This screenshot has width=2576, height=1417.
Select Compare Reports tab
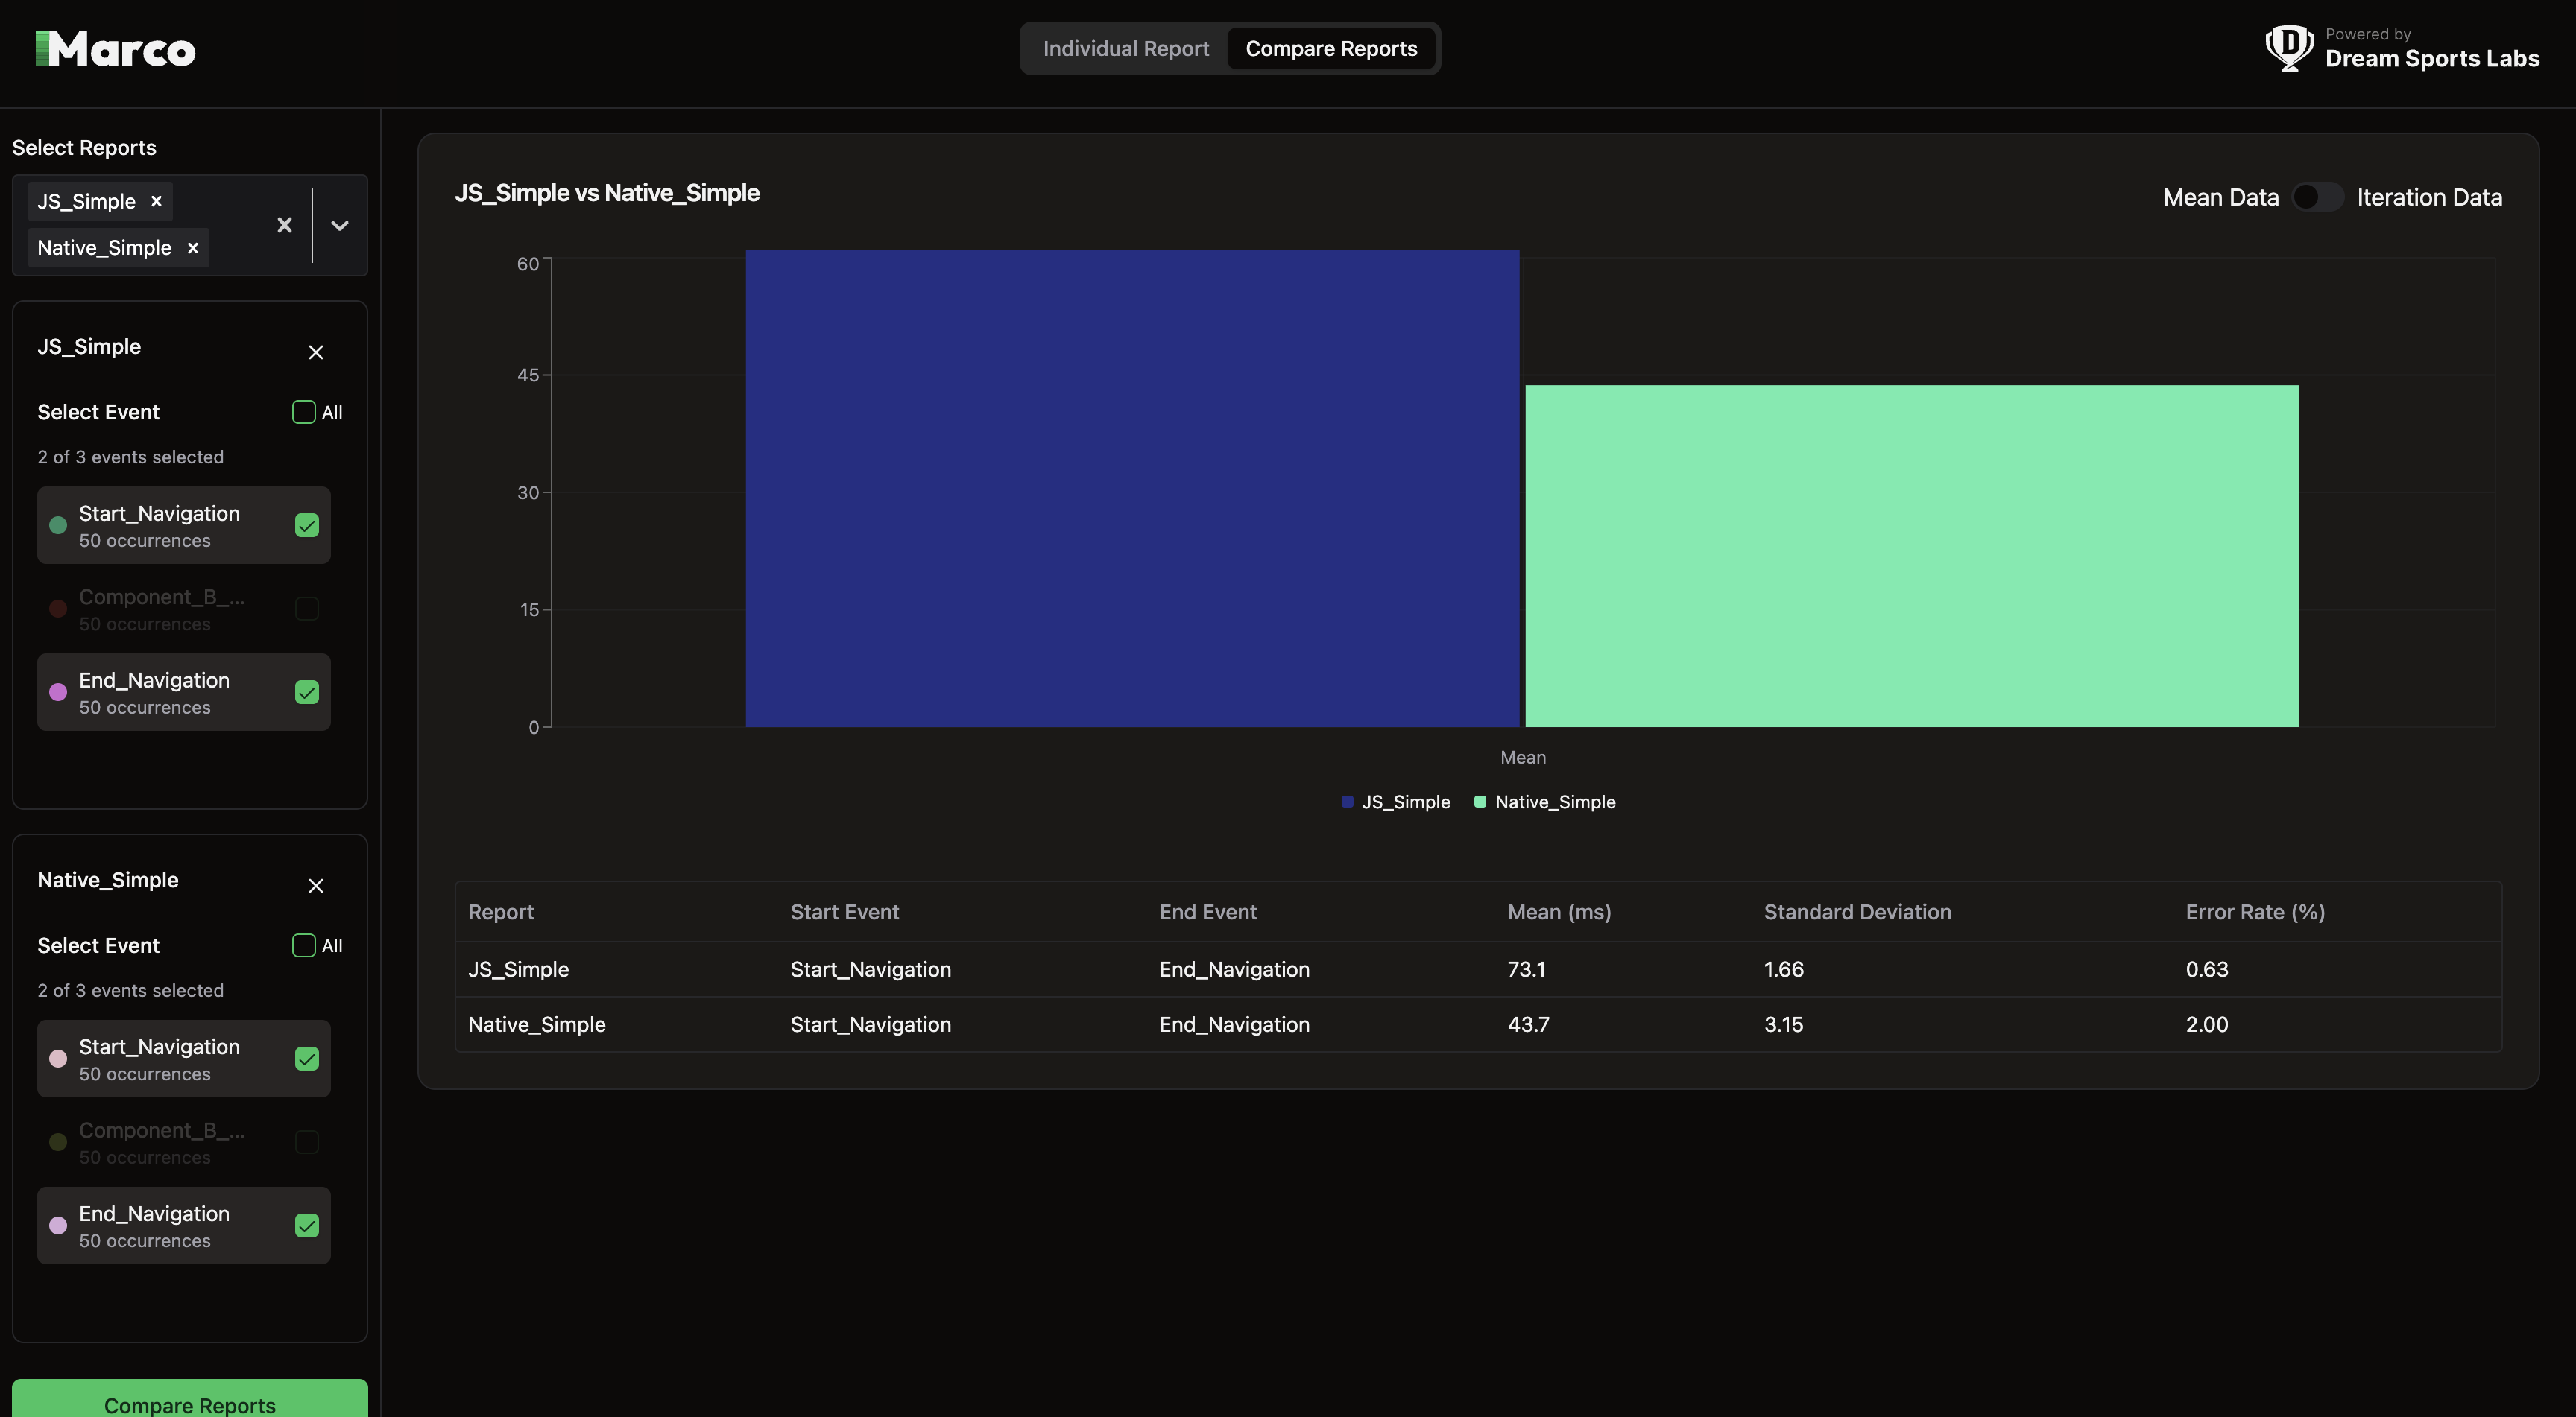[1331, 49]
